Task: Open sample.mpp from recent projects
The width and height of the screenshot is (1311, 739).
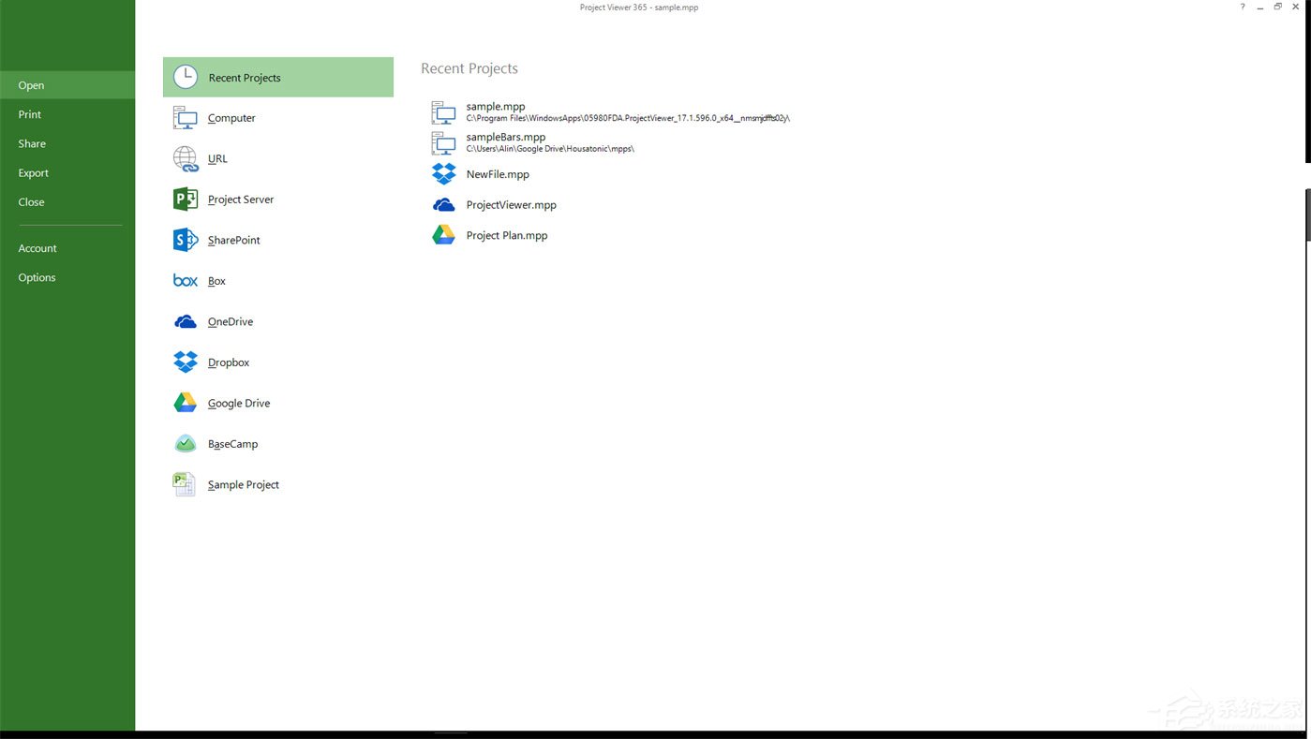Action: click(x=496, y=106)
